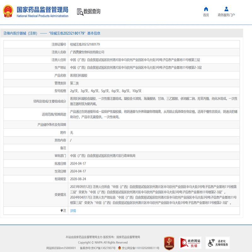Click the 适用范围/预期用途 description text
252x252 pixels.
154,114
